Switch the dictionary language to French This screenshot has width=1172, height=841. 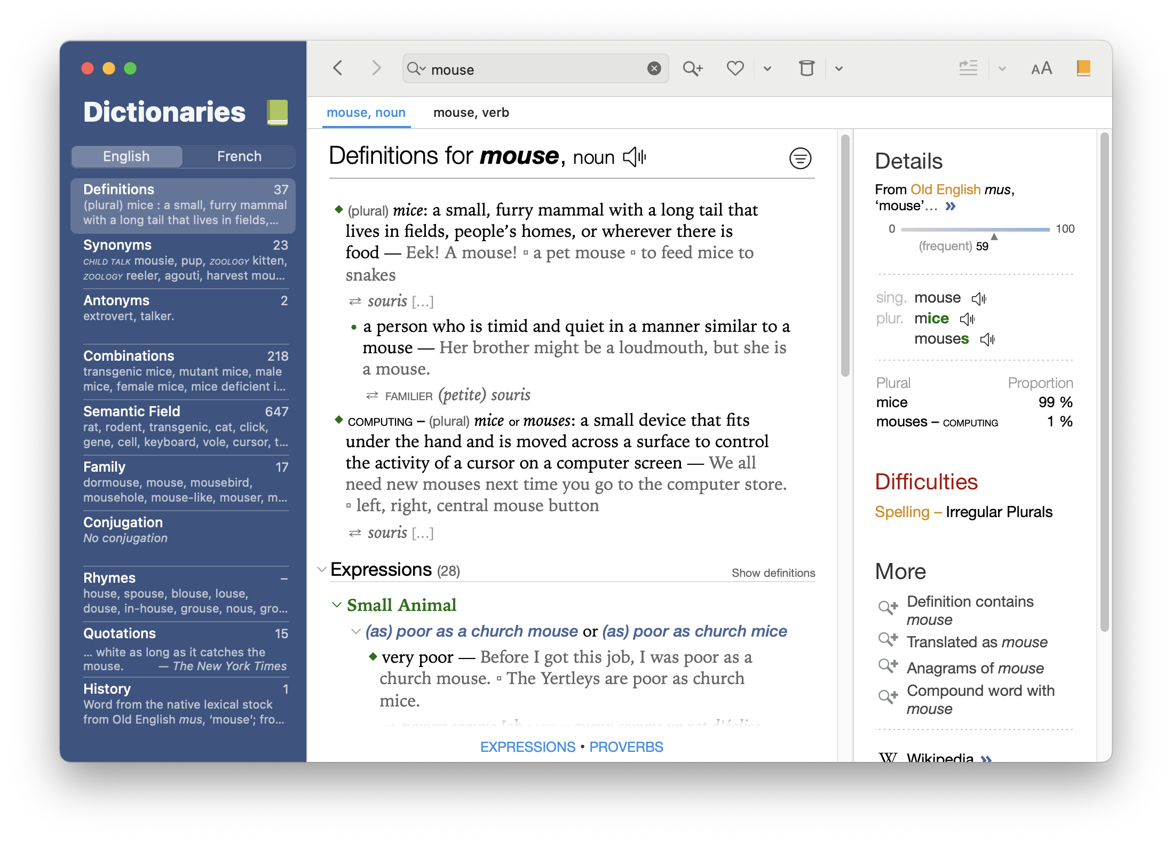click(x=239, y=156)
